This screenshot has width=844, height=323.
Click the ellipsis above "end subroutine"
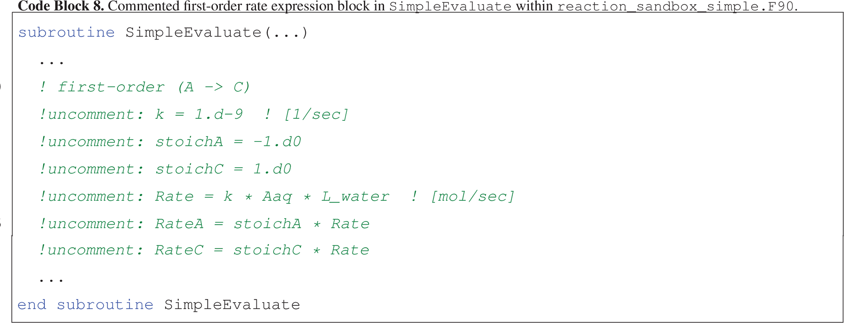coord(51,280)
